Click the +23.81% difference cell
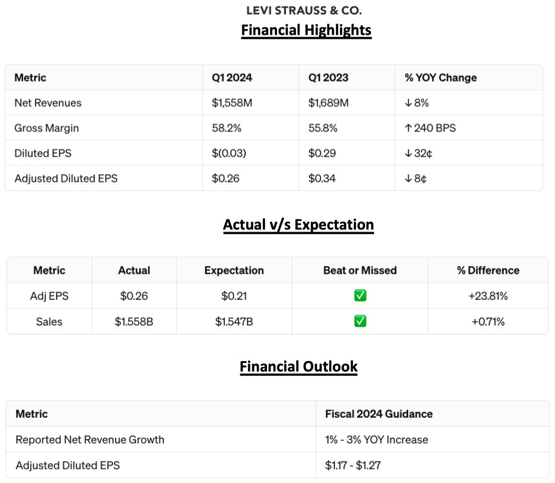 click(x=488, y=296)
